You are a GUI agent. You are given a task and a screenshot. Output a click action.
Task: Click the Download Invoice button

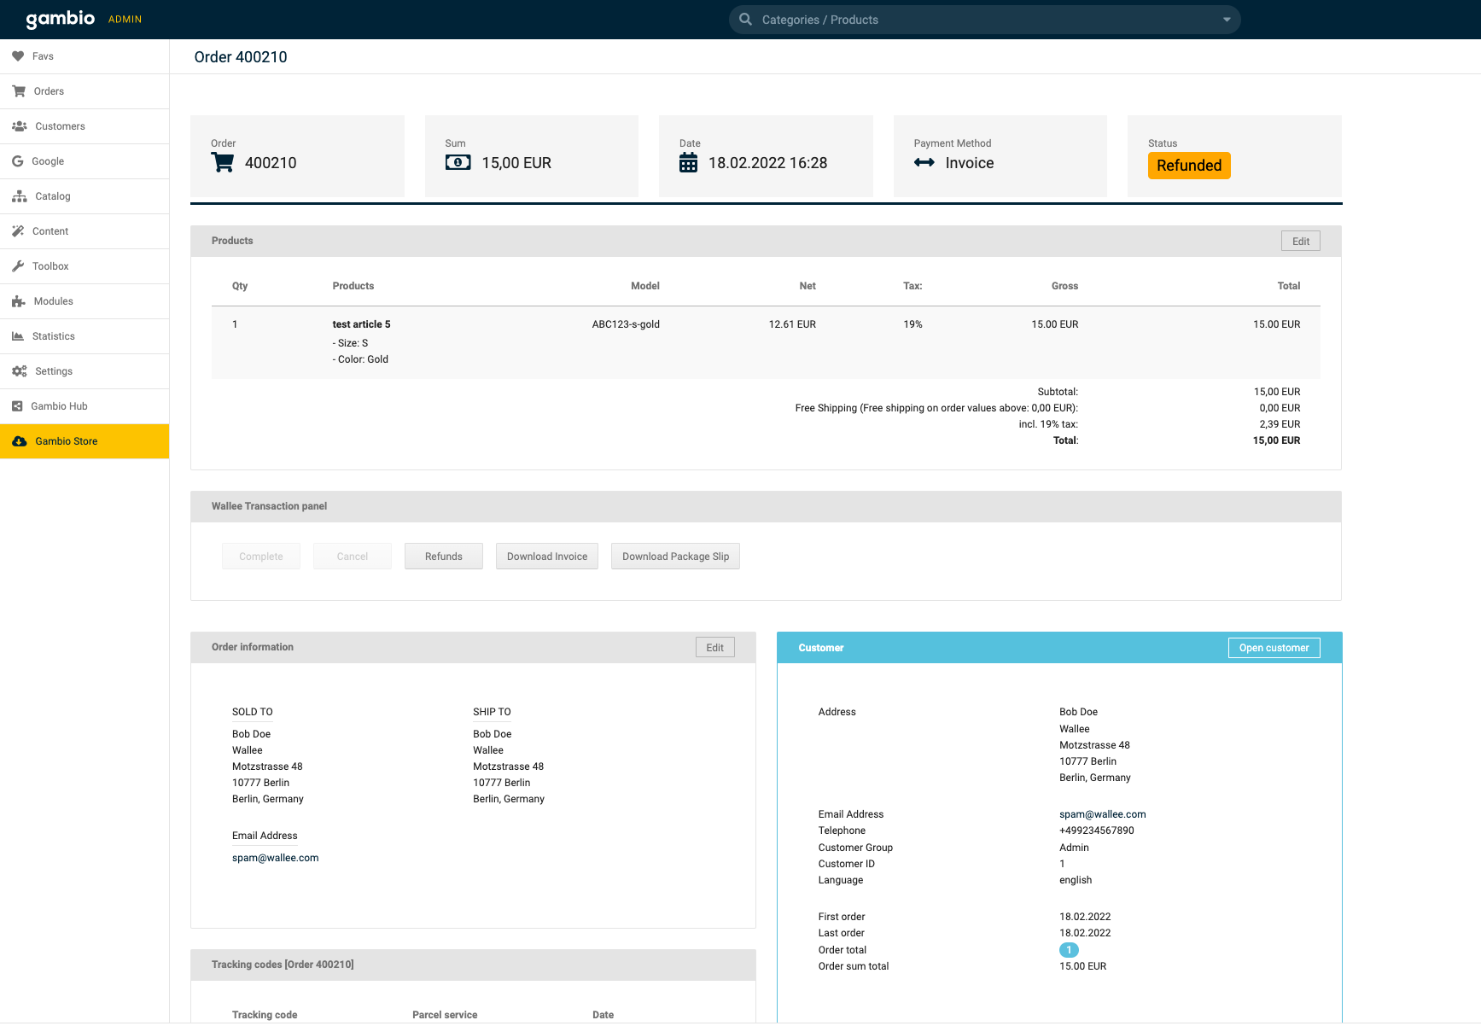pos(547,557)
